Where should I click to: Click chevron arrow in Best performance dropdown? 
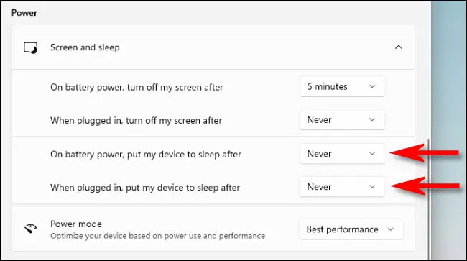pyautogui.click(x=391, y=229)
